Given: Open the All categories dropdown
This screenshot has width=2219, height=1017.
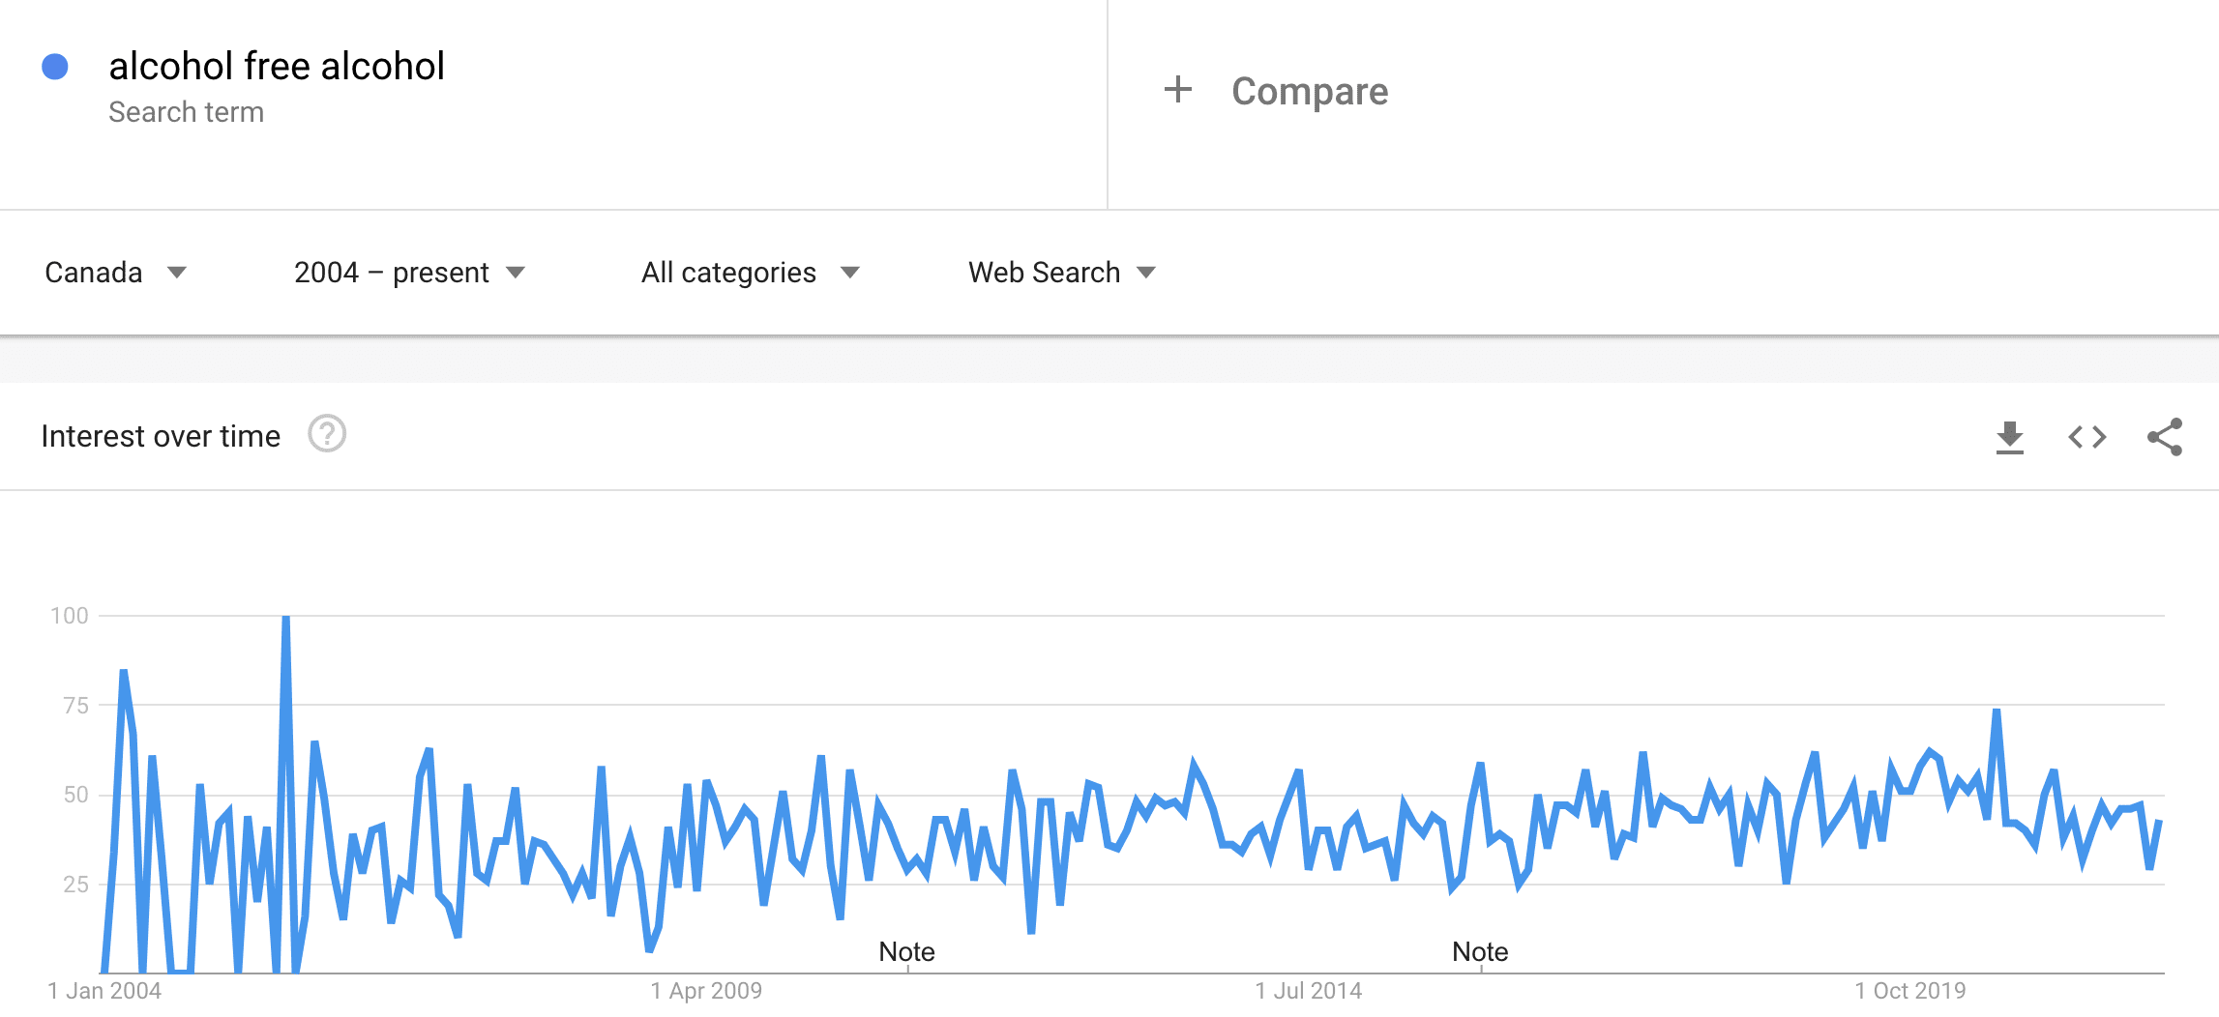Looking at the screenshot, I should pos(750,273).
